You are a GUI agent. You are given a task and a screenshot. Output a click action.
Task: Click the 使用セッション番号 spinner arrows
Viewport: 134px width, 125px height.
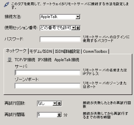pyautogui.click(x=78, y=28)
